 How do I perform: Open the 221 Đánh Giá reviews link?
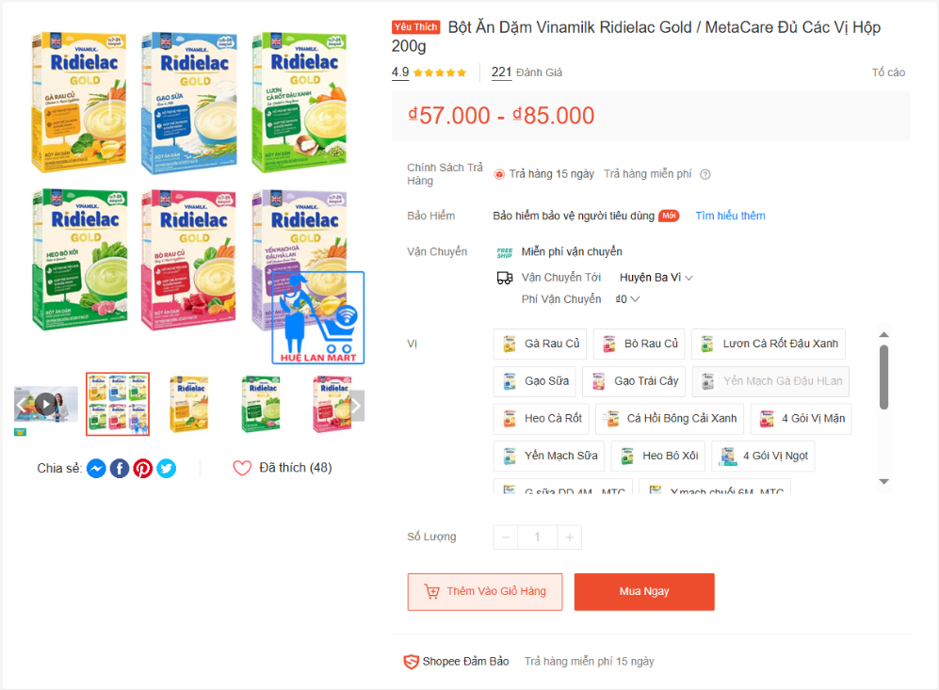point(526,72)
